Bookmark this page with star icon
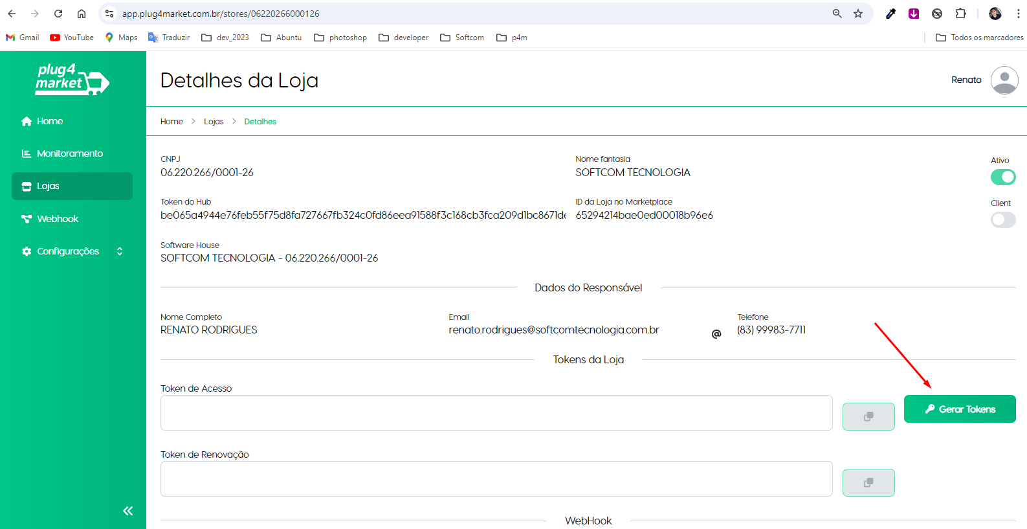The height and width of the screenshot is (529, 1027). [857, 14]
